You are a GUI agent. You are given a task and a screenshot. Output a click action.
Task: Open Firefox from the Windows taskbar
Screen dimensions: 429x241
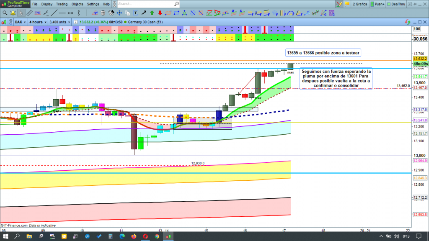[x=134, y=236]
